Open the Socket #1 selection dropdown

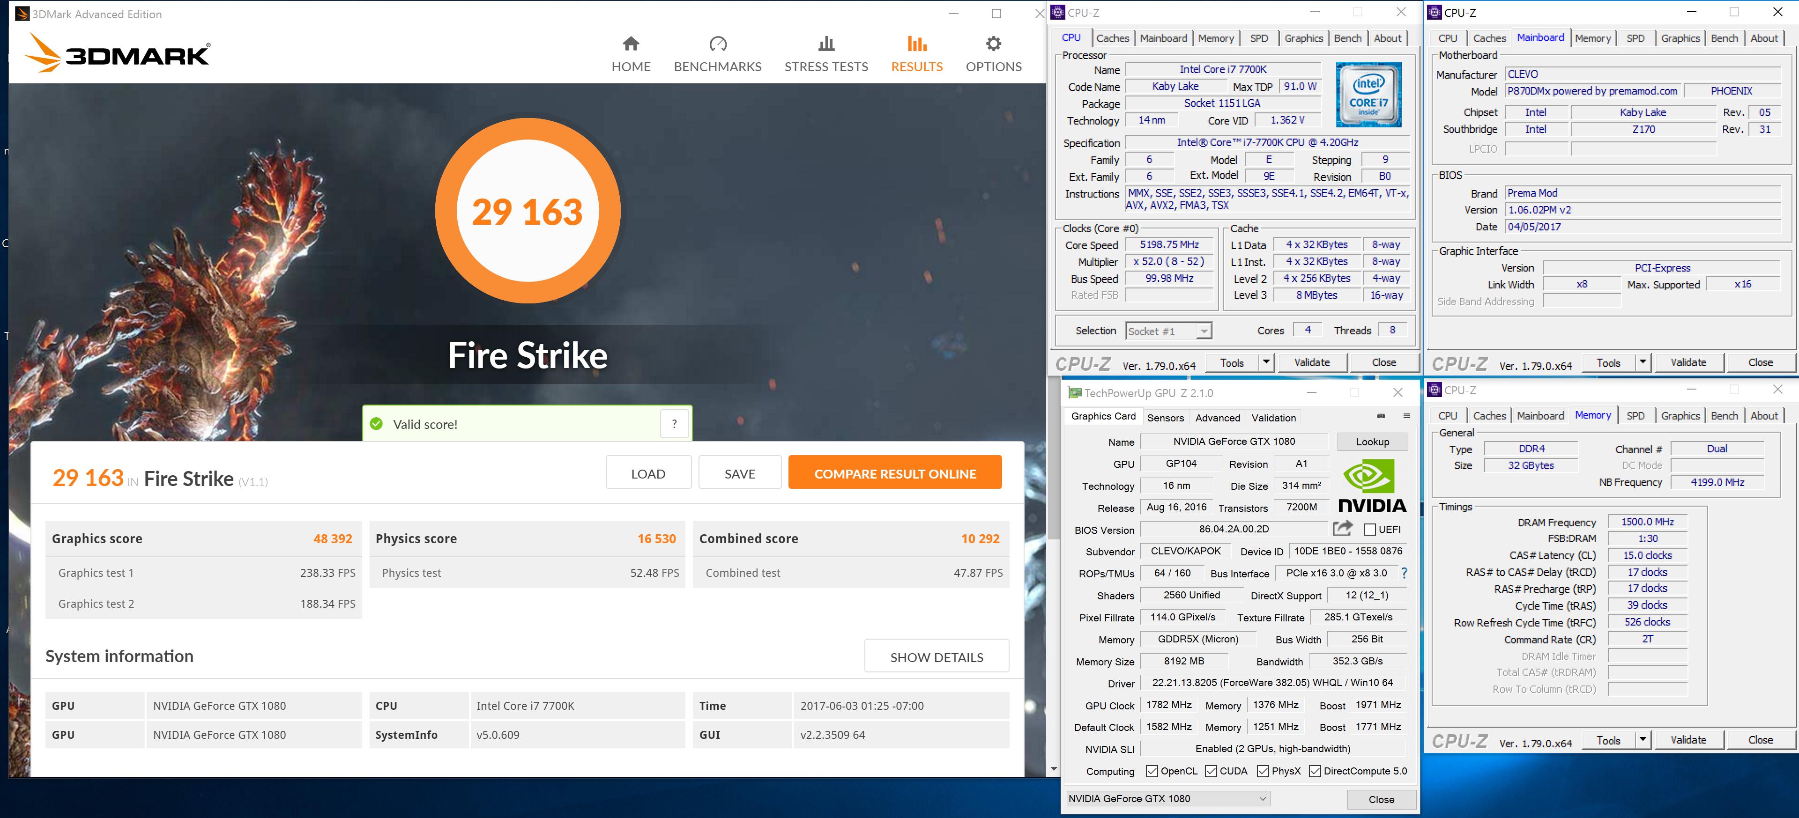(1203, 332)
